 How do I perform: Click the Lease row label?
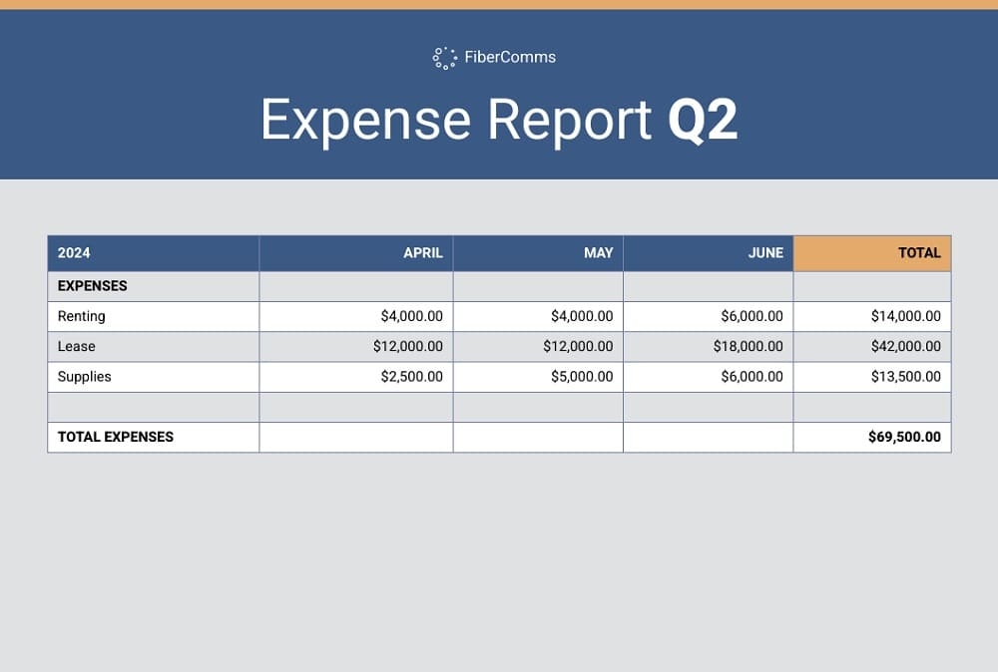pyautogui.click(x=77, y=346)
